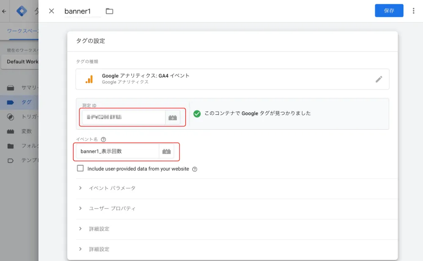The height and width of the screenshot is (261, 423).
Task: Click the folder icon next to banner1
Action: (x=109, y=11)
